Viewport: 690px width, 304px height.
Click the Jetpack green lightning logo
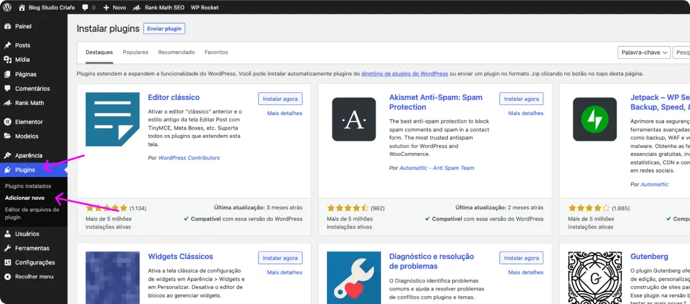pos(595,119)
